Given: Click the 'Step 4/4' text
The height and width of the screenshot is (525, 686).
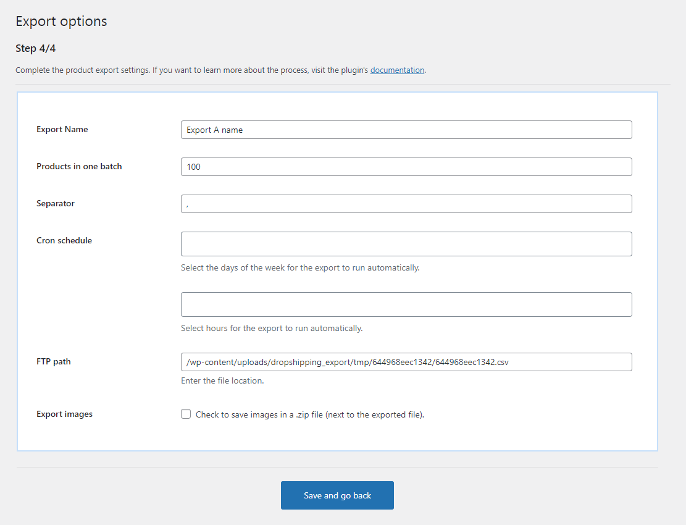Looking at the screenshot, I should tap(35, 48).
